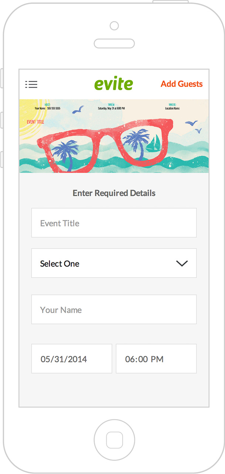Click the HOST label in the invitation preview
Screen dimensions: 225x474
(47, 105)
